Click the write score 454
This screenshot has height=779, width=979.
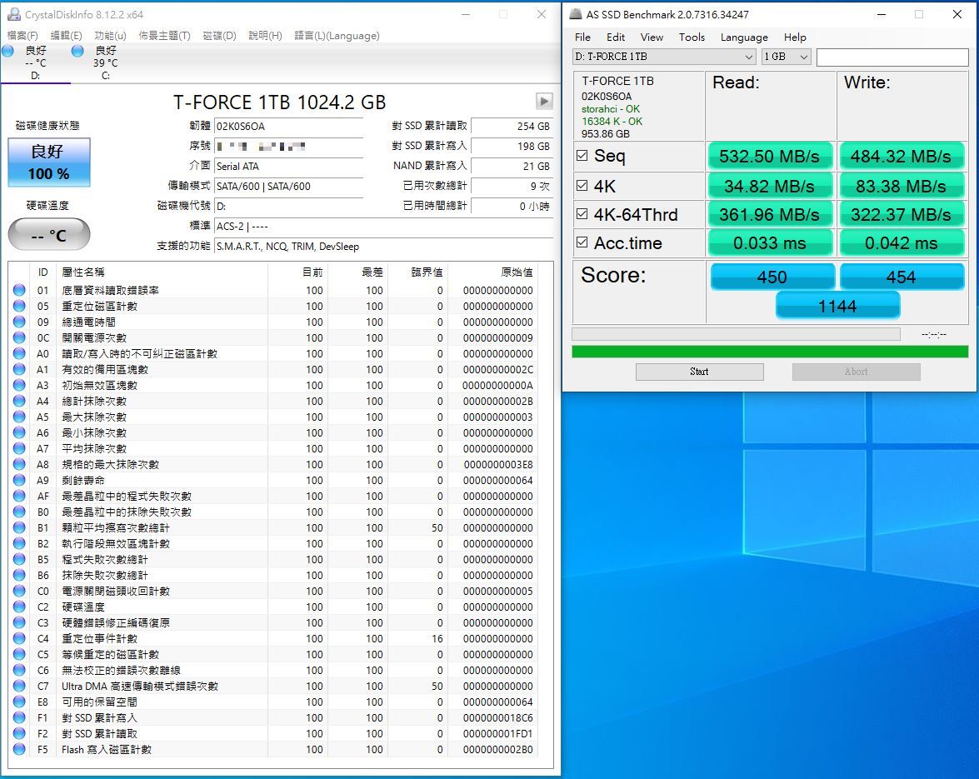click(x=901, y=277)
